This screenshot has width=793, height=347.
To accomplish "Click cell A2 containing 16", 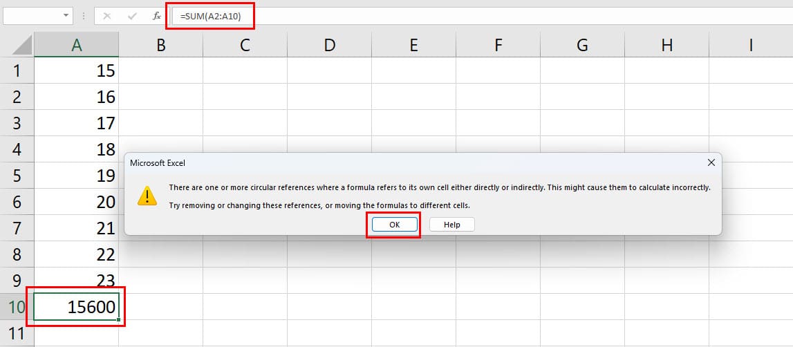I will point(76,97).
